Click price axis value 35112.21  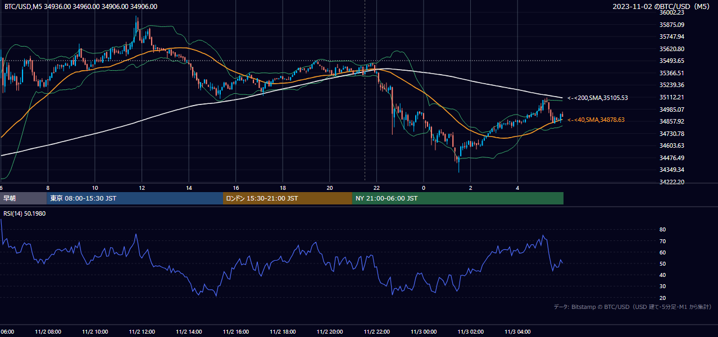pos(672,97)
